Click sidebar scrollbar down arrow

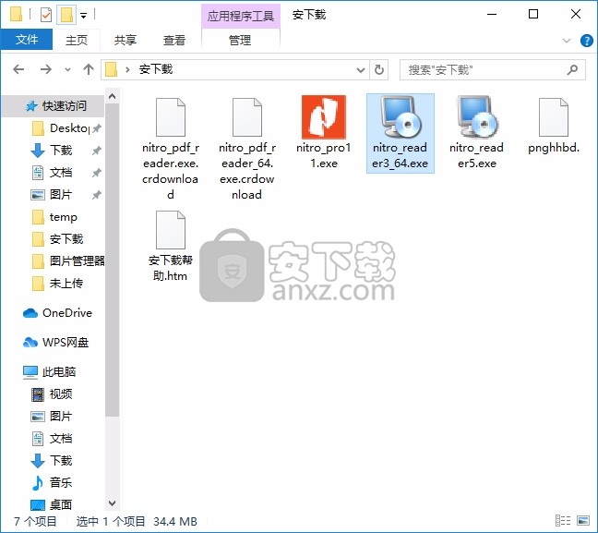coord(113,503)
